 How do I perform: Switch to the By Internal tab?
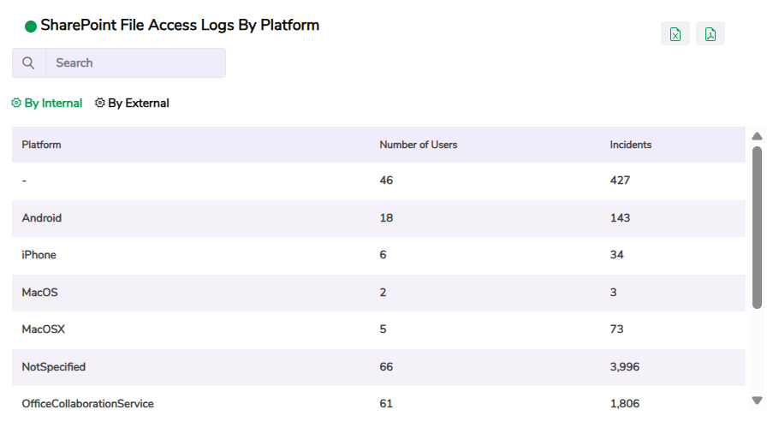tap(53, 104)
